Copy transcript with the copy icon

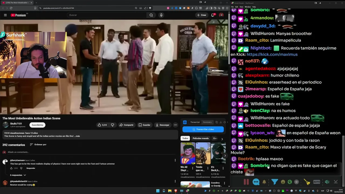click(217, 122)
